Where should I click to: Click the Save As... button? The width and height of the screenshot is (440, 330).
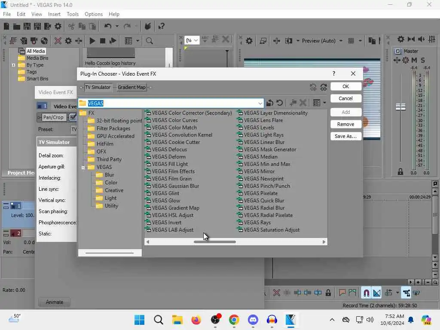pos(346,136)
